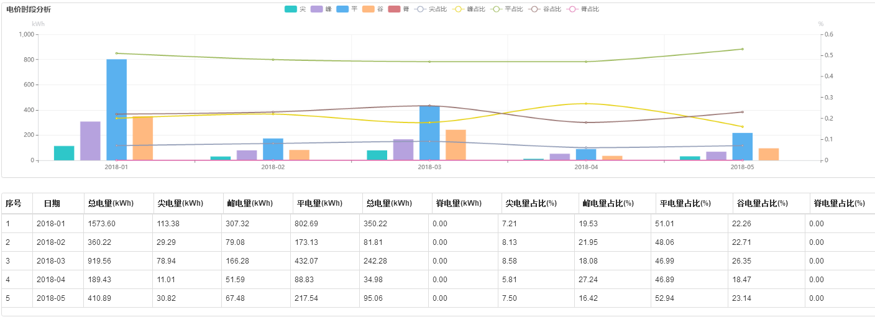Click the 尖电量(kWh) column header
The height and width of the screenshot is (317, 875).
point(180,203)
